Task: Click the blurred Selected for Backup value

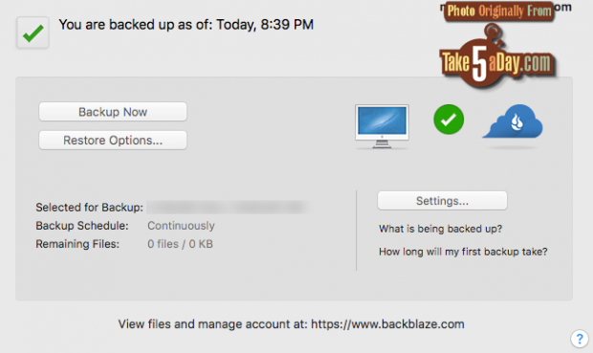Action: click(x=229, y=208)
